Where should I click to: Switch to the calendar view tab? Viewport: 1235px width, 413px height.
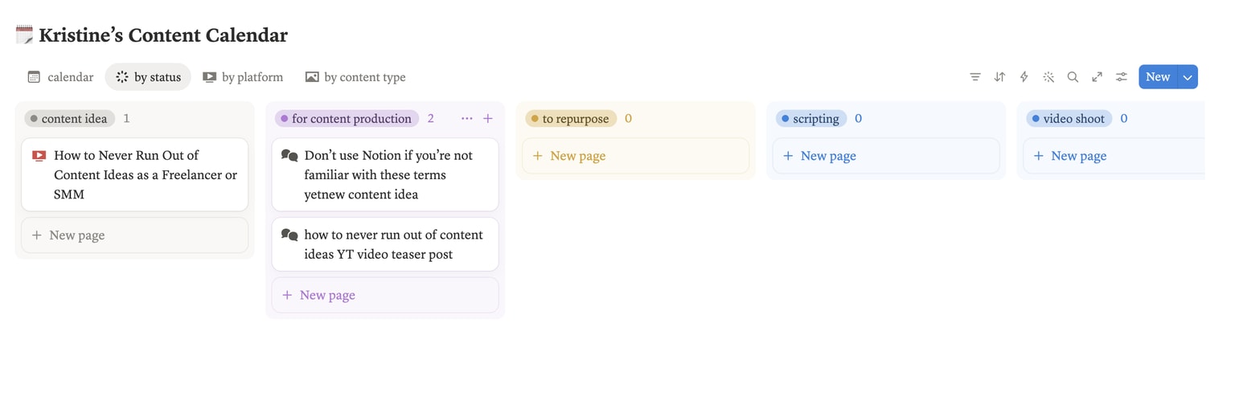(61, 77)
